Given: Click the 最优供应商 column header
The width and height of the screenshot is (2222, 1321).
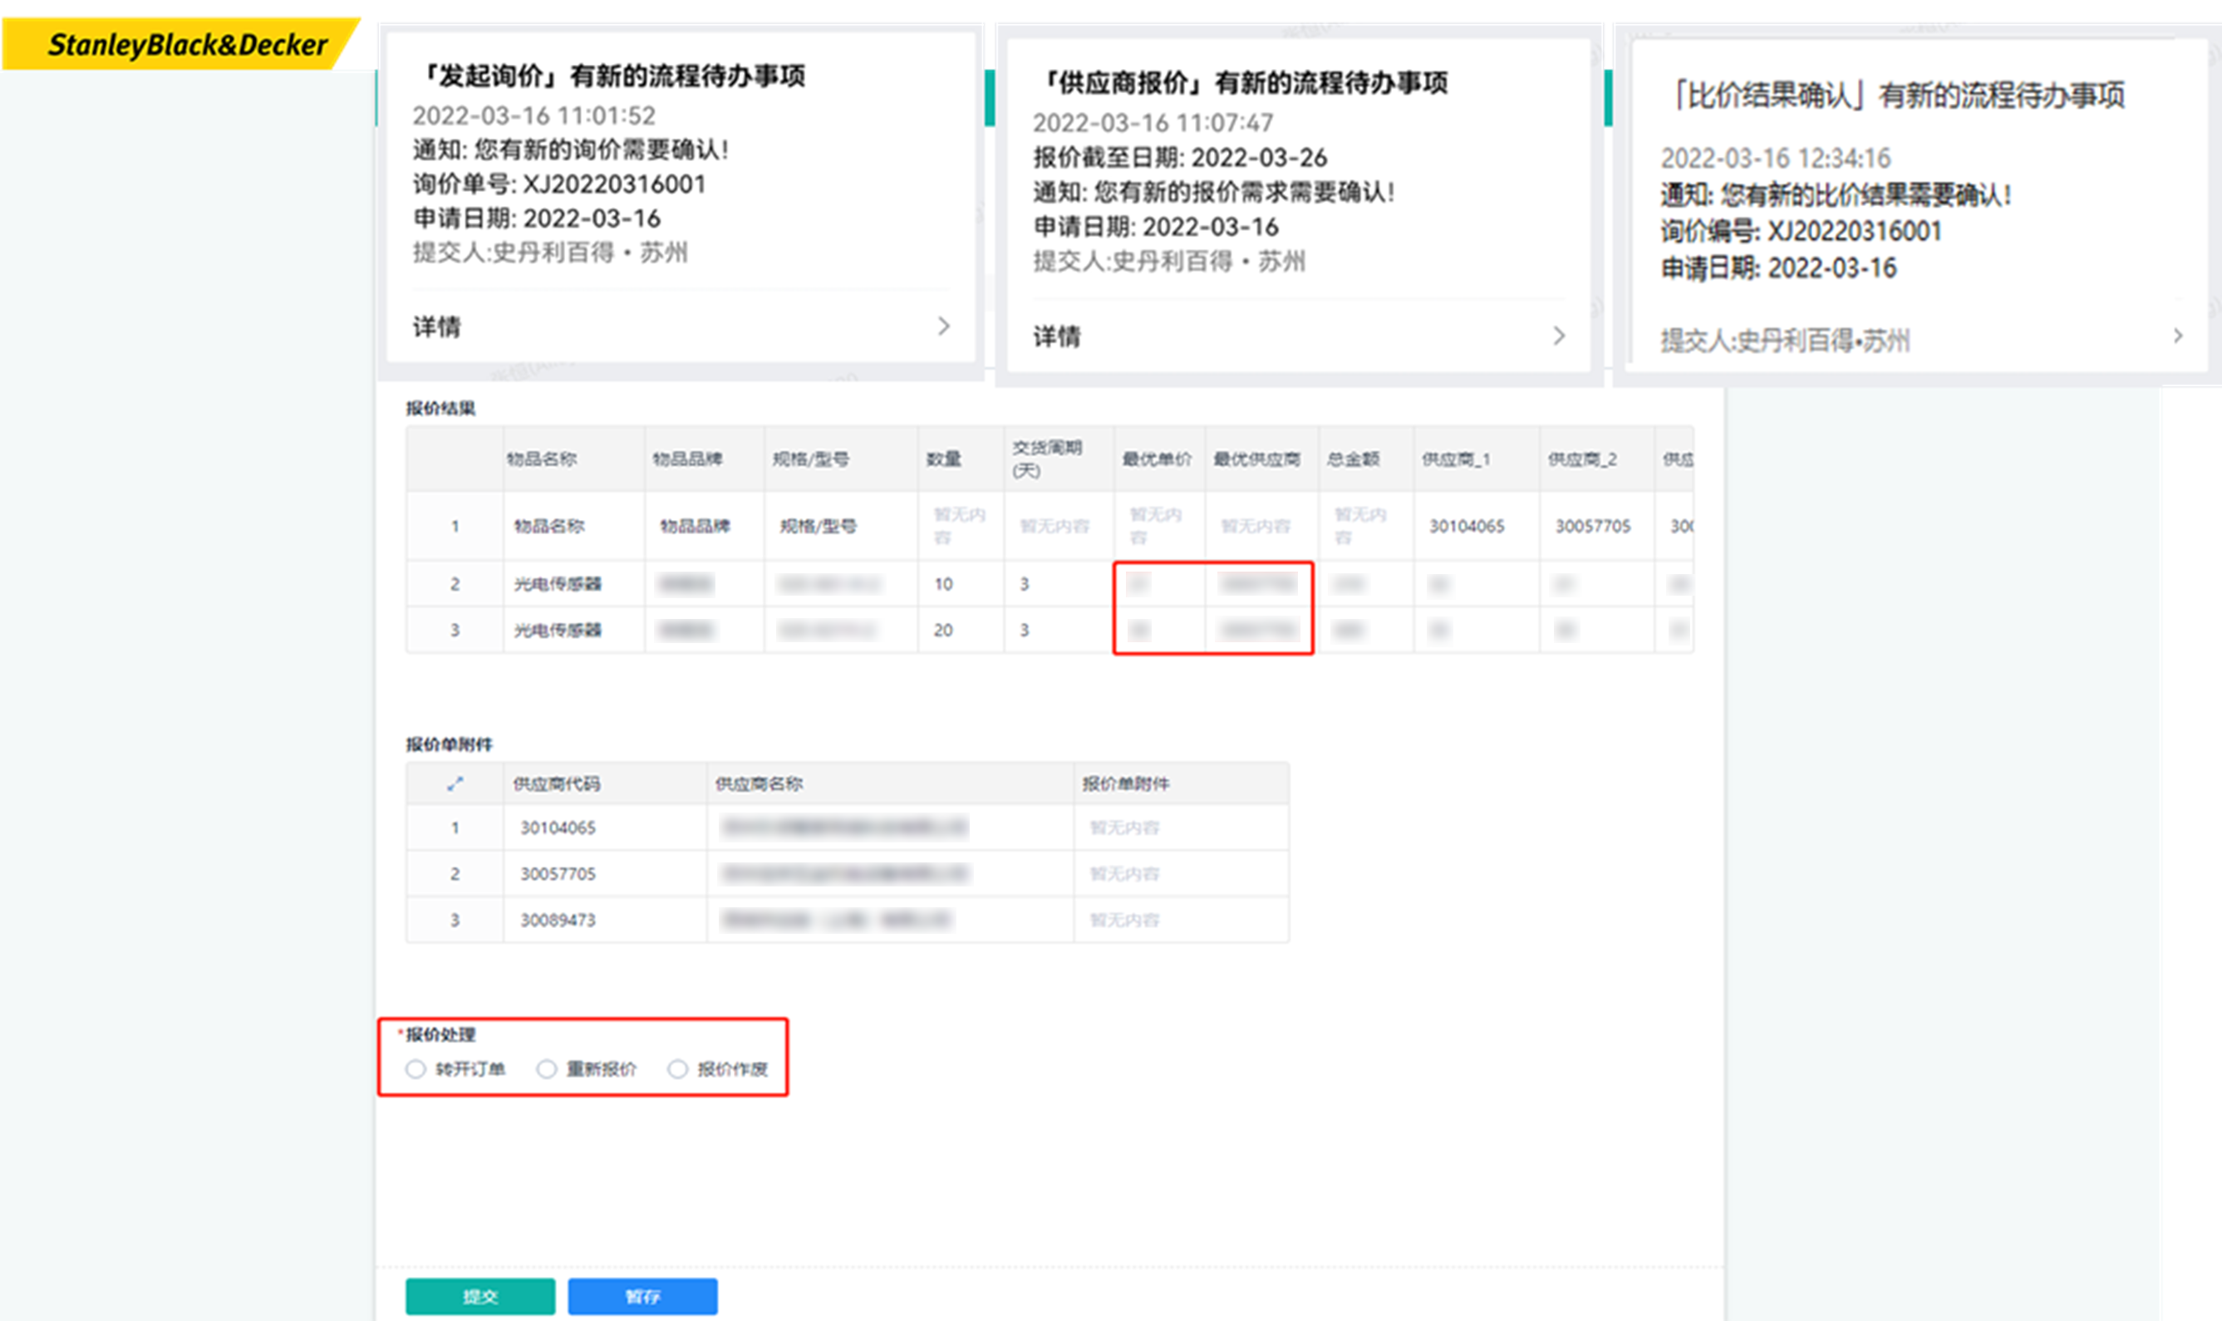Looking at the screenshot, I should pyautogui.click(x=1256, y=459).
